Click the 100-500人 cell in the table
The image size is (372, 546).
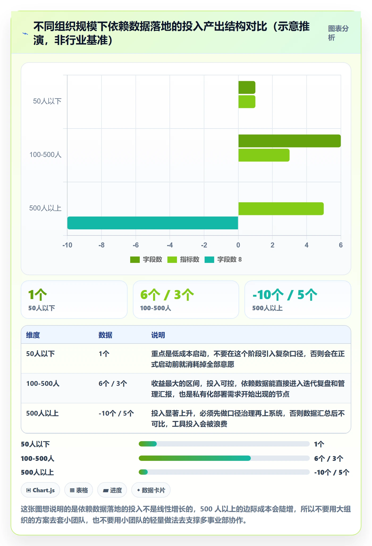pos(43,383)
